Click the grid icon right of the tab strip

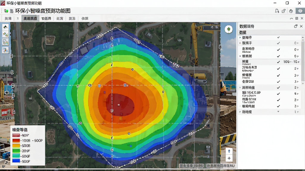click(297, 18)
